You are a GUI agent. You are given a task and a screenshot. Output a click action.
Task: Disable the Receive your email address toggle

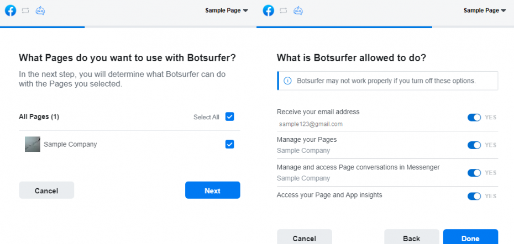click(x=474, y=117)
